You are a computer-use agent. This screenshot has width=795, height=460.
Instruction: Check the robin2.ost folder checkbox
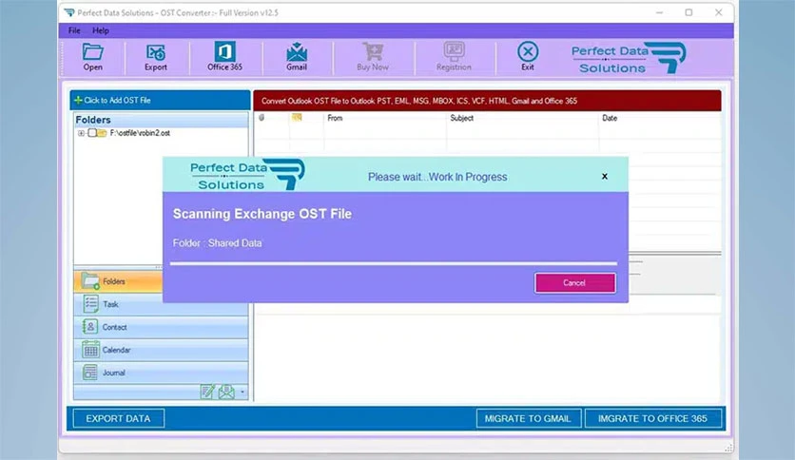[92, 133]
